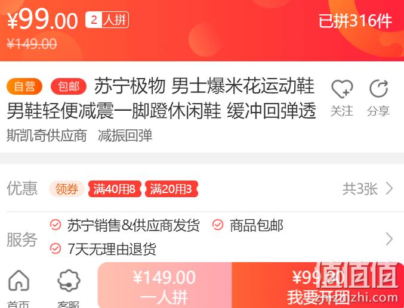Open the 优惠 coupon row
Viewport: 404px width, 308px height.
tap(202, 189)
